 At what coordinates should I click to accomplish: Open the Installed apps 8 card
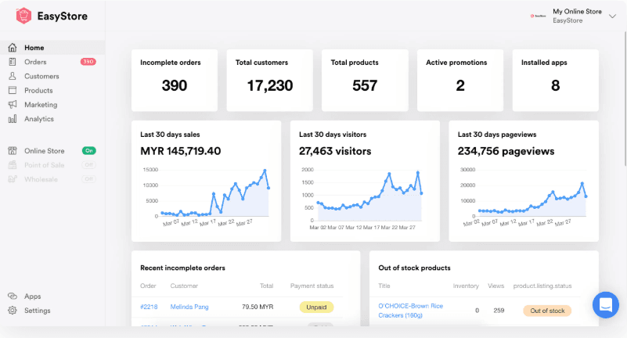556,81
